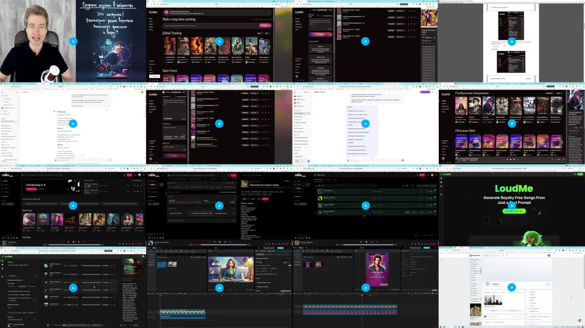The width and height of the screenshot is (585, 328).
Task: Click the 'Global Trending' heading in Suno thumbnail
Action: pyautogui.click(x=174, y=33)
